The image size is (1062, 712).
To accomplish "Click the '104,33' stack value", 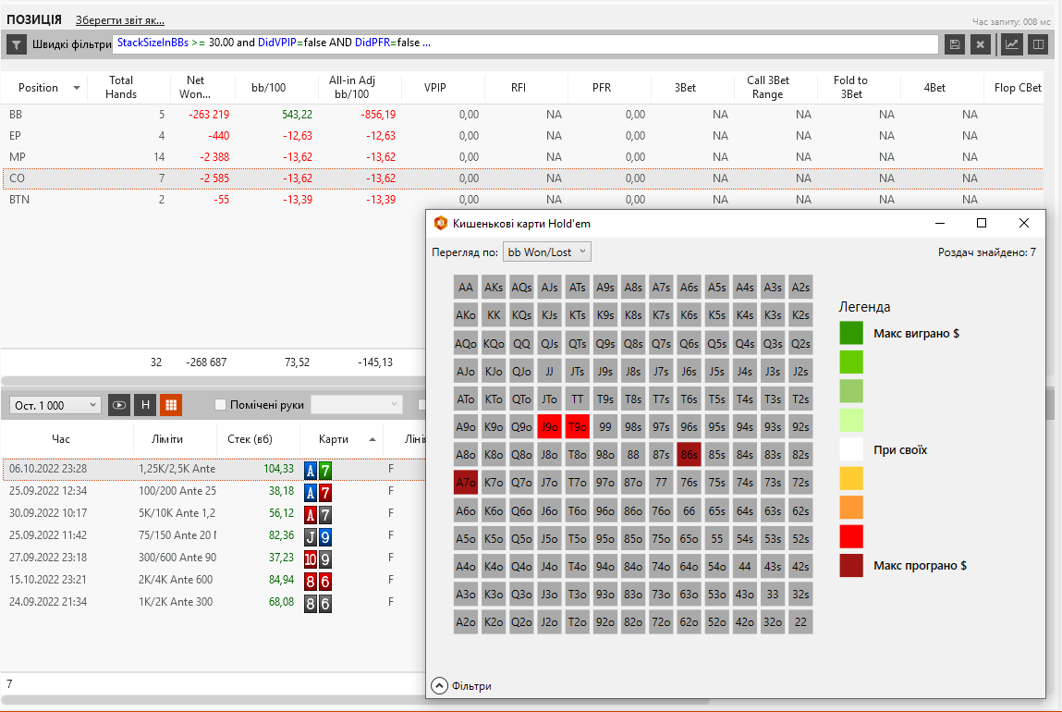I will click(x=278, y=469).
